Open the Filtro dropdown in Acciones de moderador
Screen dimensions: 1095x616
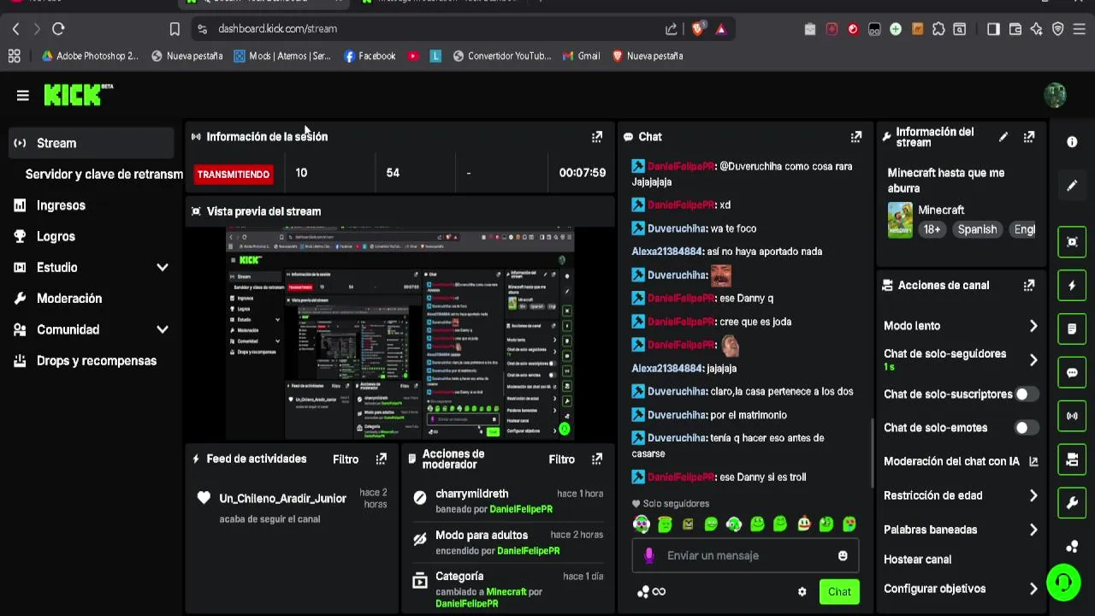pos(561,459)
